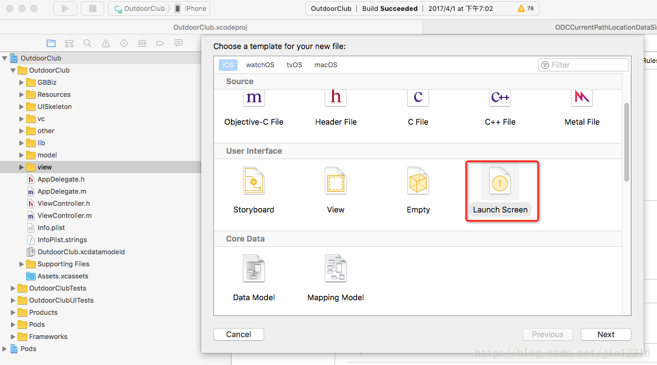Open the Find navigator magnifier icon

[87, 43]
